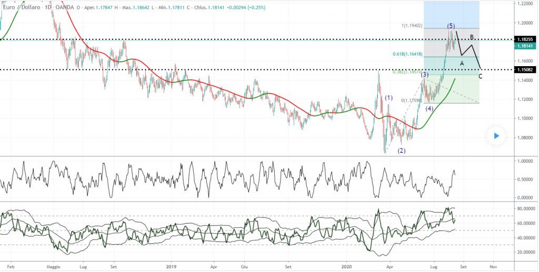Select the wave (5) label

451,26
